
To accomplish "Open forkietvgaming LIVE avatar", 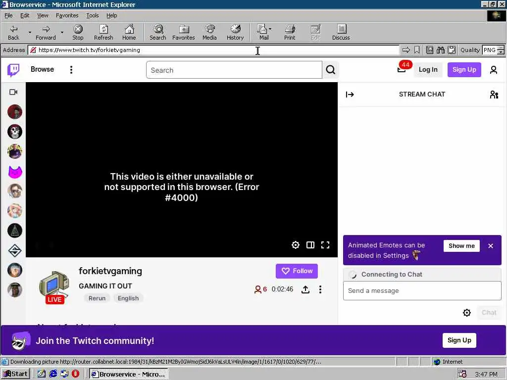I will 54,287.
